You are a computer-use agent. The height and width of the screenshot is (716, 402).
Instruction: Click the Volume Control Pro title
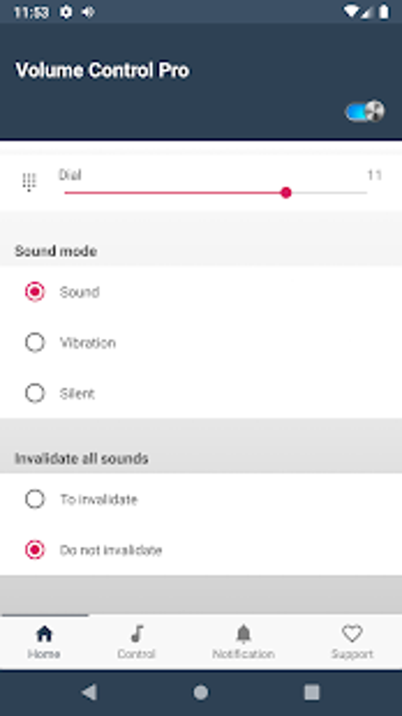(102, 71)
